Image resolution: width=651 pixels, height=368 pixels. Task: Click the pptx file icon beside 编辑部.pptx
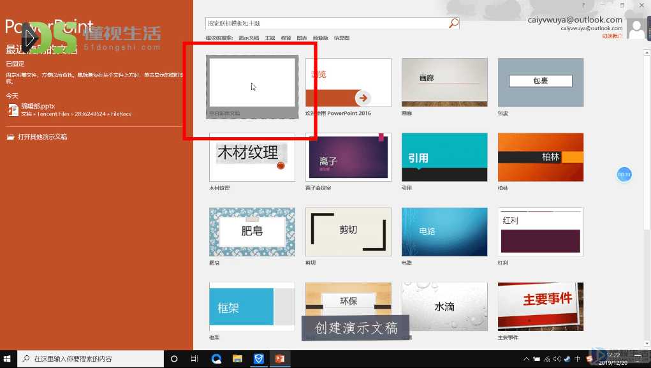[x=13, y=110]
